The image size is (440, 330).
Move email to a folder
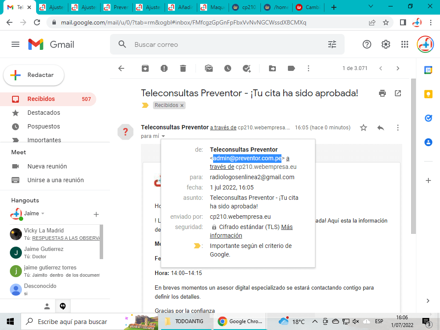point(272,68)
